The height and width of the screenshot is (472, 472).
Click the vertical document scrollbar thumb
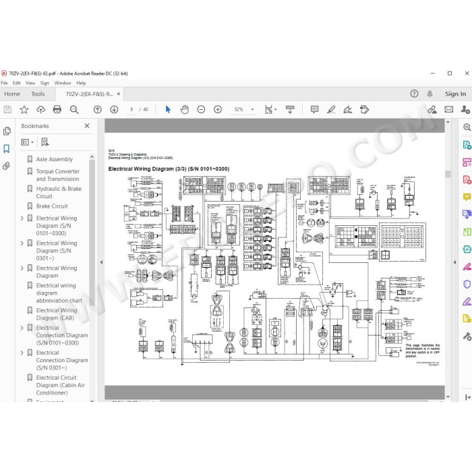coord(448,174)
